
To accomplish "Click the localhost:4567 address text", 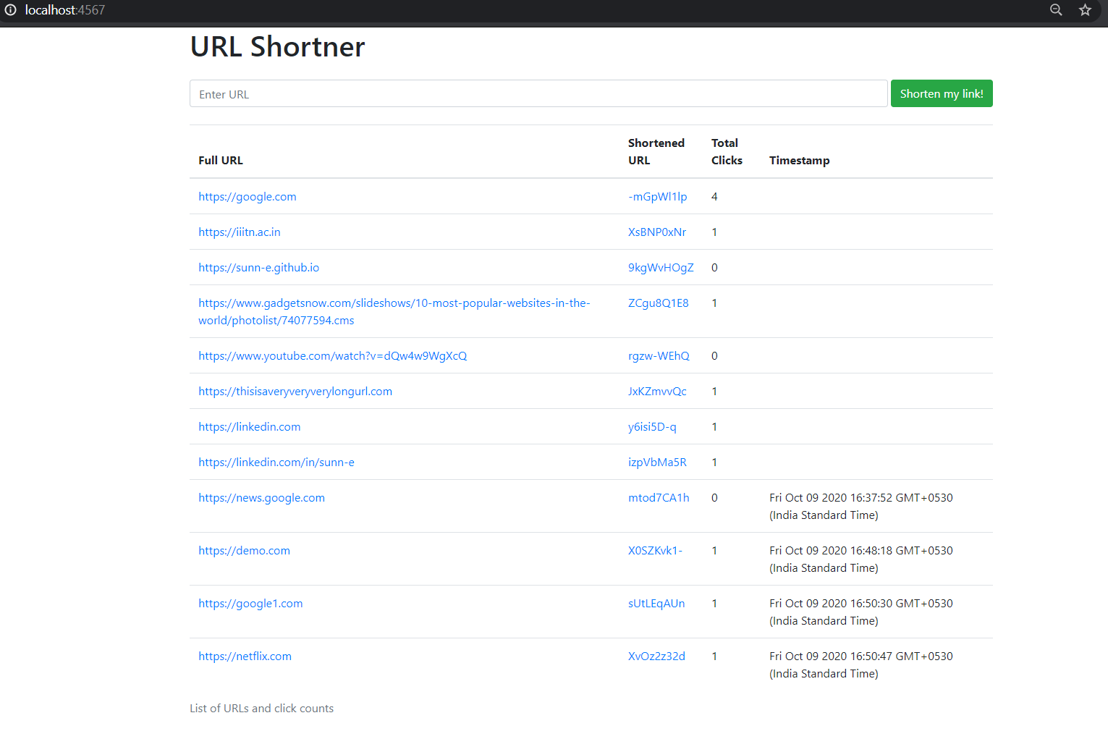I will [x=65, y=10].
